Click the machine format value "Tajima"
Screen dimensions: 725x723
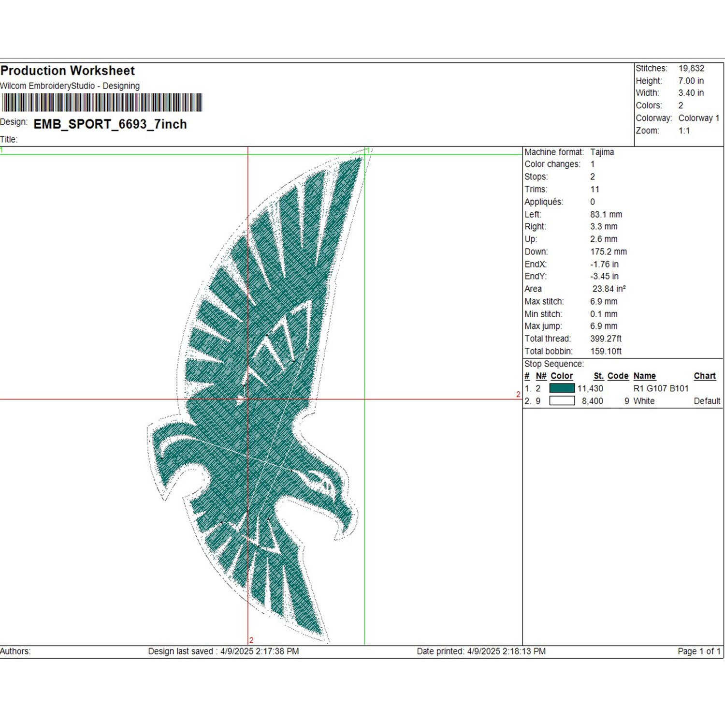coord(602,152)
